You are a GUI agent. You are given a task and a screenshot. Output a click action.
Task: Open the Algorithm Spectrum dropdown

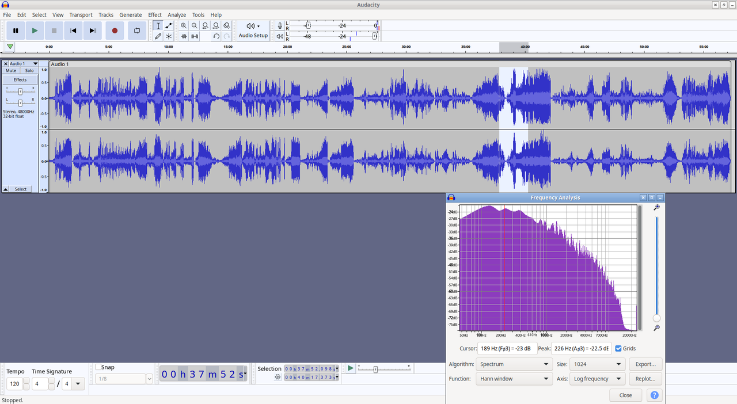tap(514, 364)
